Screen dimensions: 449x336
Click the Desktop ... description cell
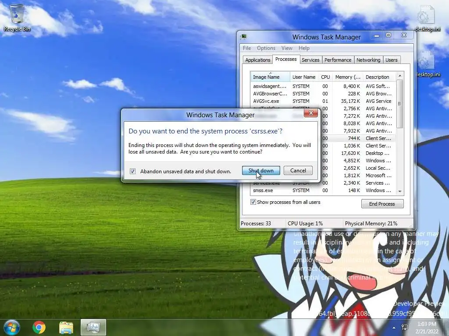coord(378,153)
